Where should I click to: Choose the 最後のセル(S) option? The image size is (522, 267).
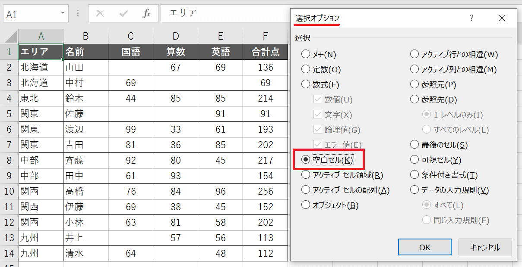[x=414, y=145]
